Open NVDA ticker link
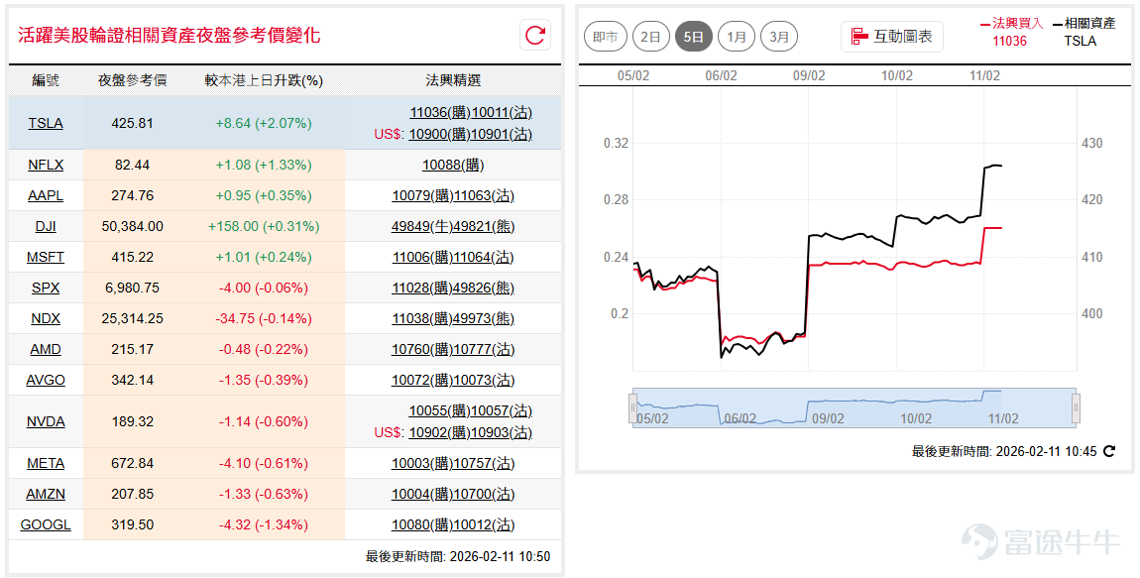The width and height of the screenshot is (1140, 578). coord(46,421)
